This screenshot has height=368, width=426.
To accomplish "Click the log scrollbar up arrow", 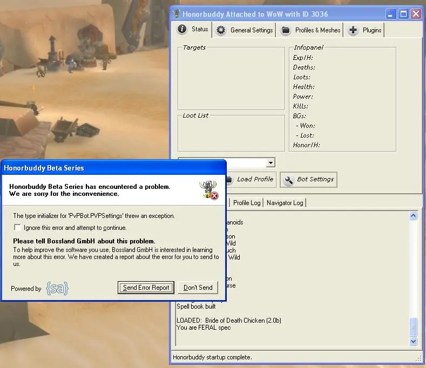I will 413,216.
